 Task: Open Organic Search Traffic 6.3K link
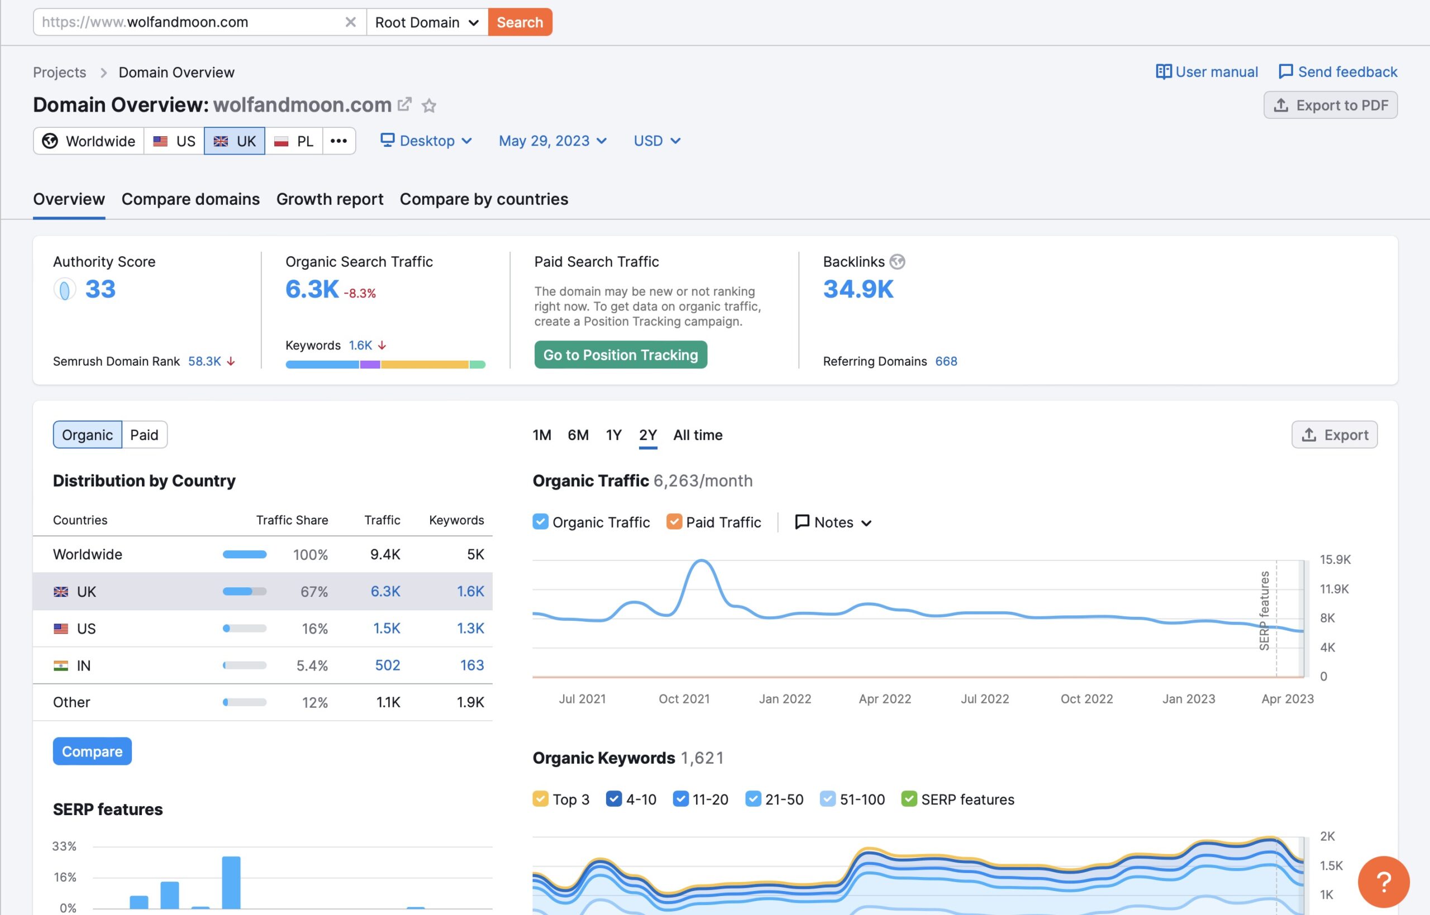pos(312,289)
